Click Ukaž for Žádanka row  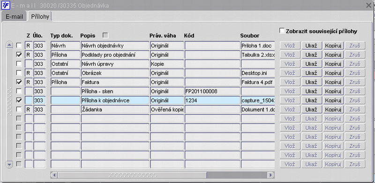[x=311, y=109]
